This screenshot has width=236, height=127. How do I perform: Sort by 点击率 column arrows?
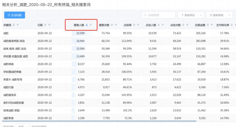click(134, 25)
